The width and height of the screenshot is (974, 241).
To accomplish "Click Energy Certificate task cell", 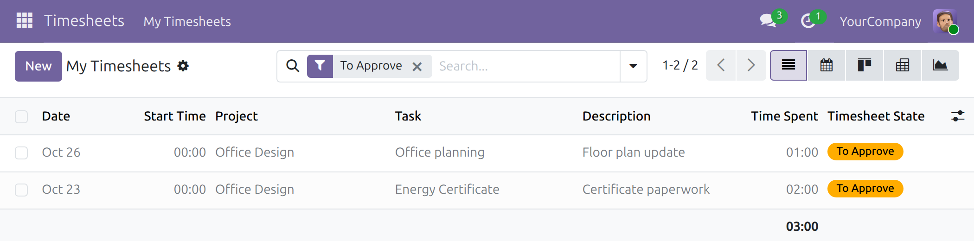I will click(447, 190).
